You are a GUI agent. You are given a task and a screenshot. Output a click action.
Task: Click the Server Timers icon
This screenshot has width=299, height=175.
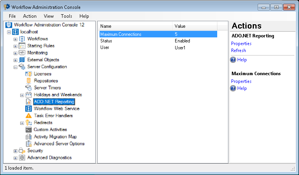tap(28, 88)
